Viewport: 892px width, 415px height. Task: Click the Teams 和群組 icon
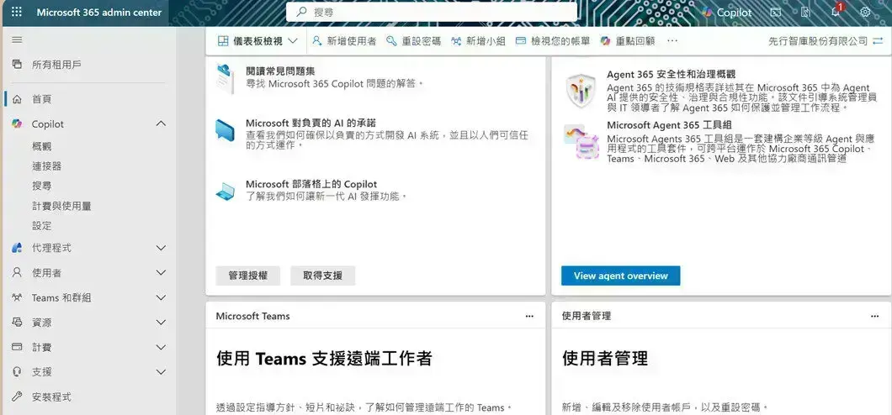click(x=17, y=297)
